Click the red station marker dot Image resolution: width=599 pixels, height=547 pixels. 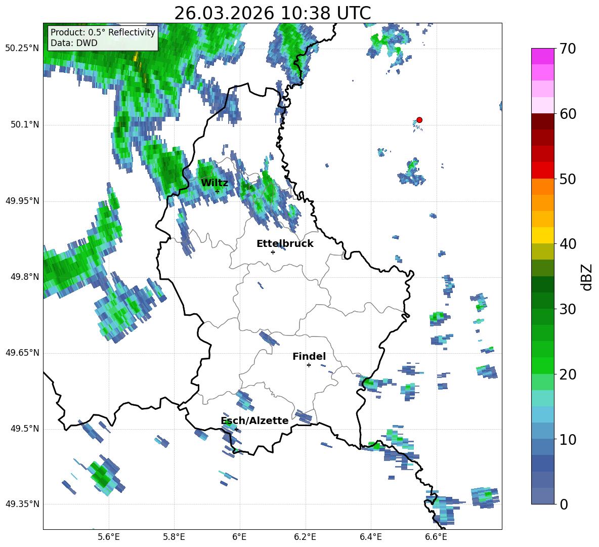(x=419, y=120)
